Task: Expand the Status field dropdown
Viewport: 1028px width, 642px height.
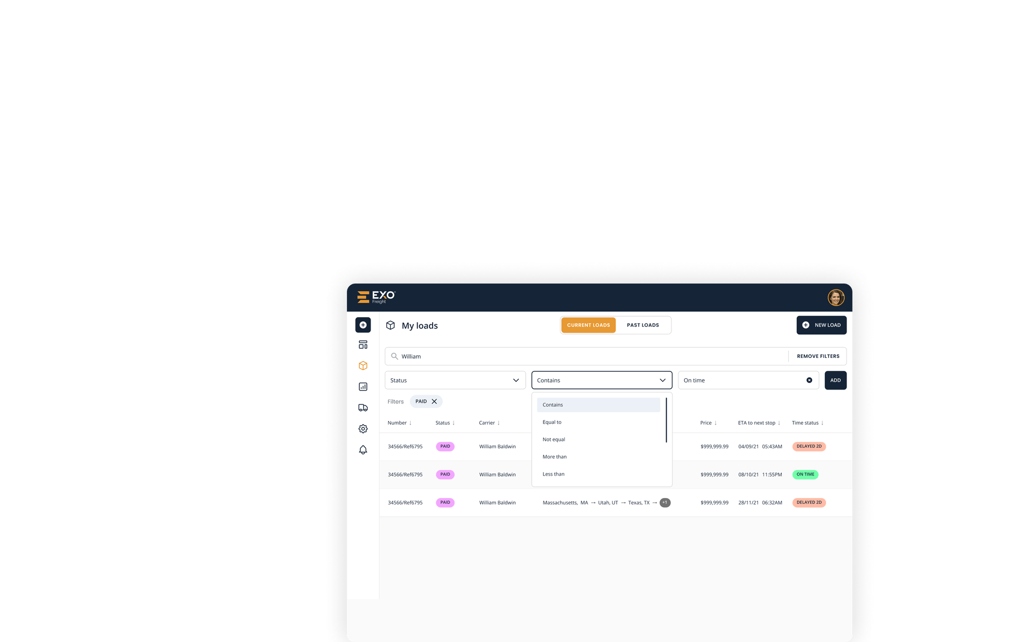Action: coord(455,380)
